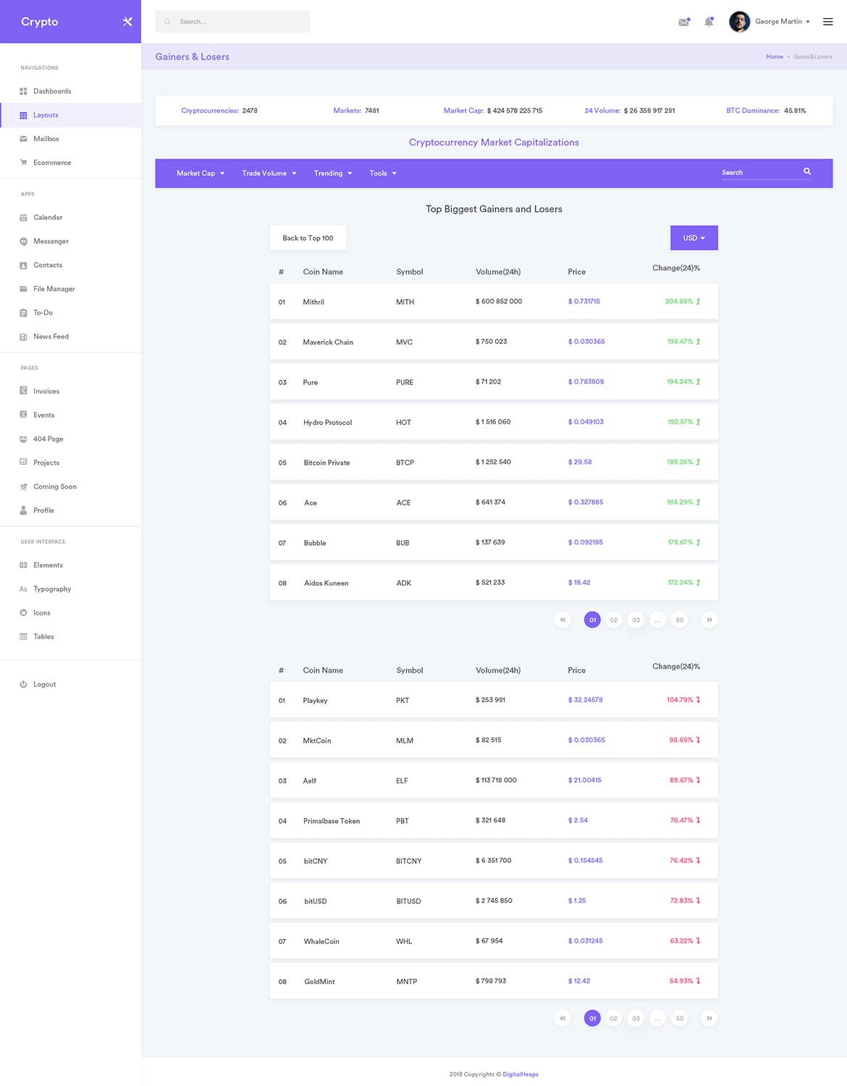Screen dimensions: 847x1086
Task: Click the Ecommerce cart icon
Action: pos(24,162)
